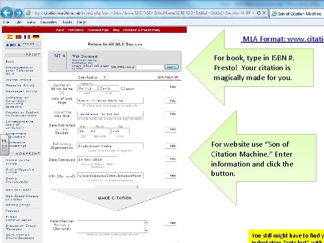
Task: Click the Web/ISBN lookup input field
Action: coord(150,67)
